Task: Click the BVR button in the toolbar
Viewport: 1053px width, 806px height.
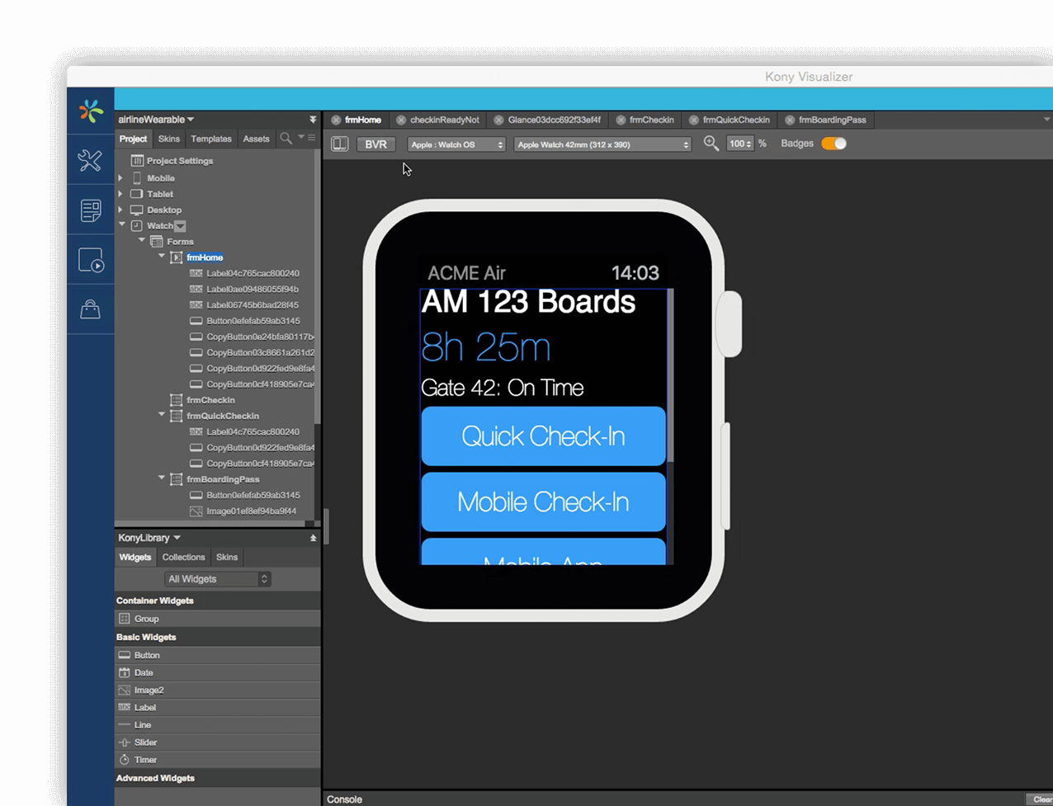Action: [375, 144]
